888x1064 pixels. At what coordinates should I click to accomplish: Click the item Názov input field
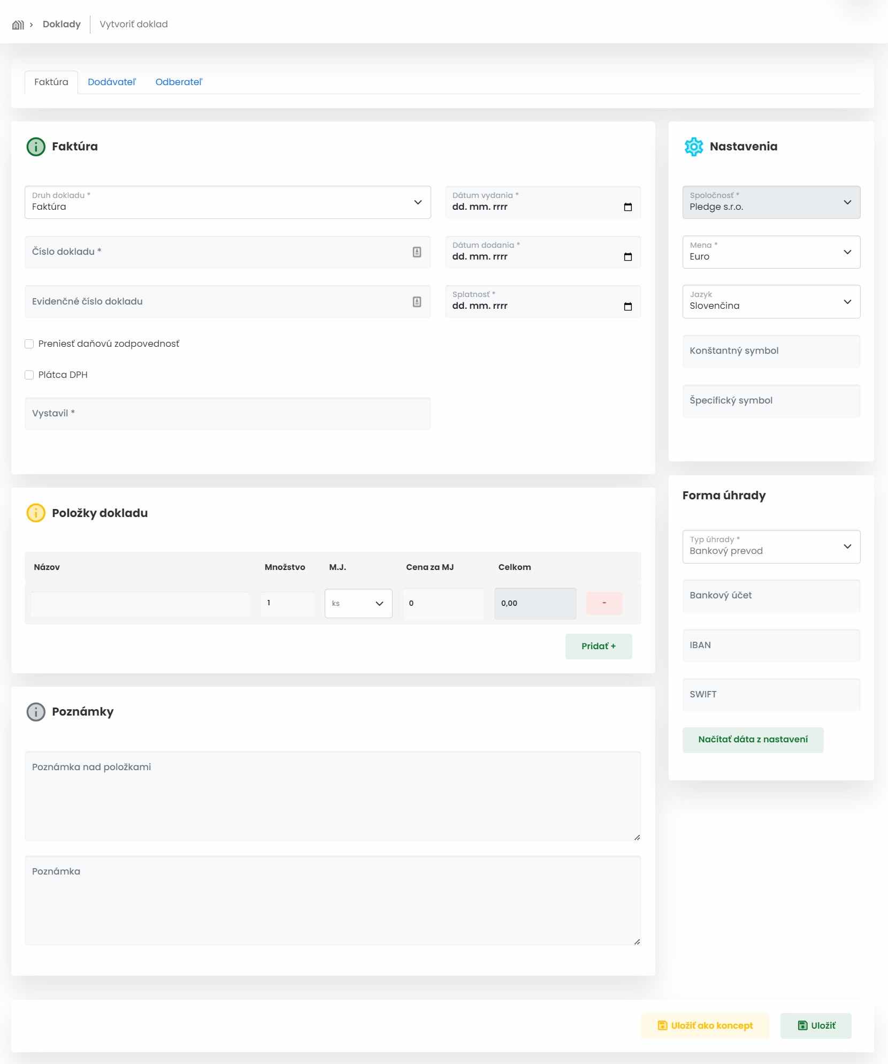[x=140, y=604]
